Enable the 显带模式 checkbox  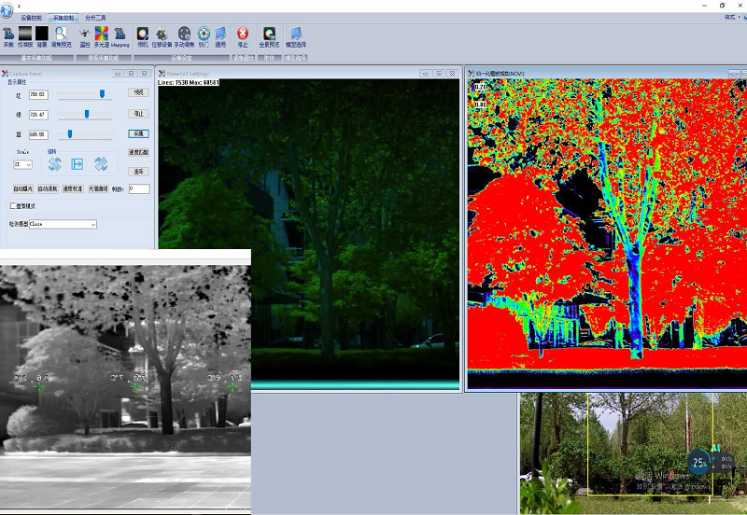click(13, 205)
